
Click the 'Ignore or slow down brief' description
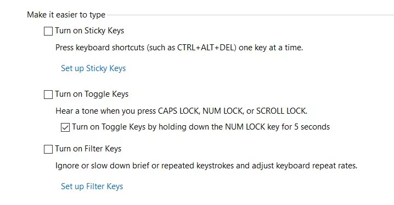pyautogui.click(x=206, y=166)
